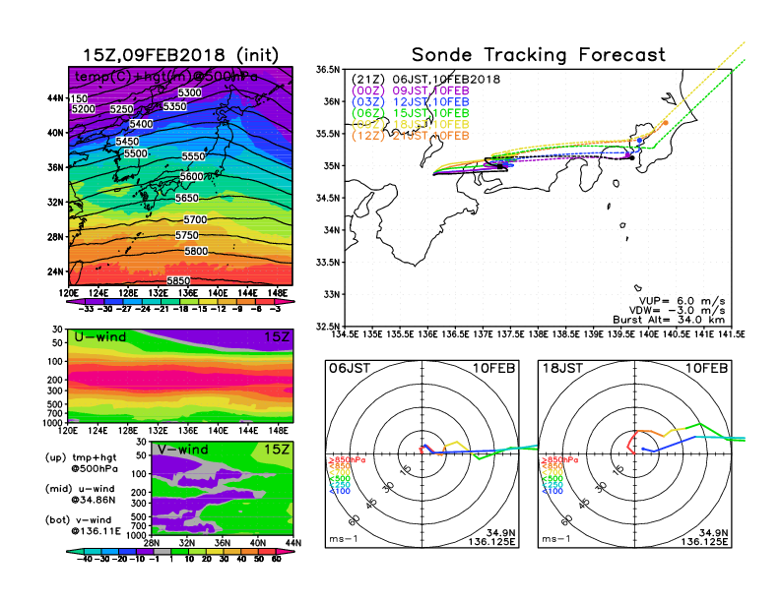Pick the swatch between -33 and -30 on temperature colorbar
This screenshot has width=780, height=602.
coord(96,302)
